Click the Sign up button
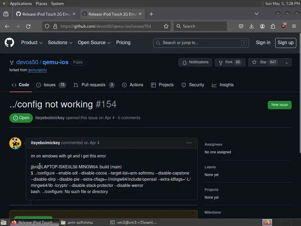 click(x=286, y=43)
